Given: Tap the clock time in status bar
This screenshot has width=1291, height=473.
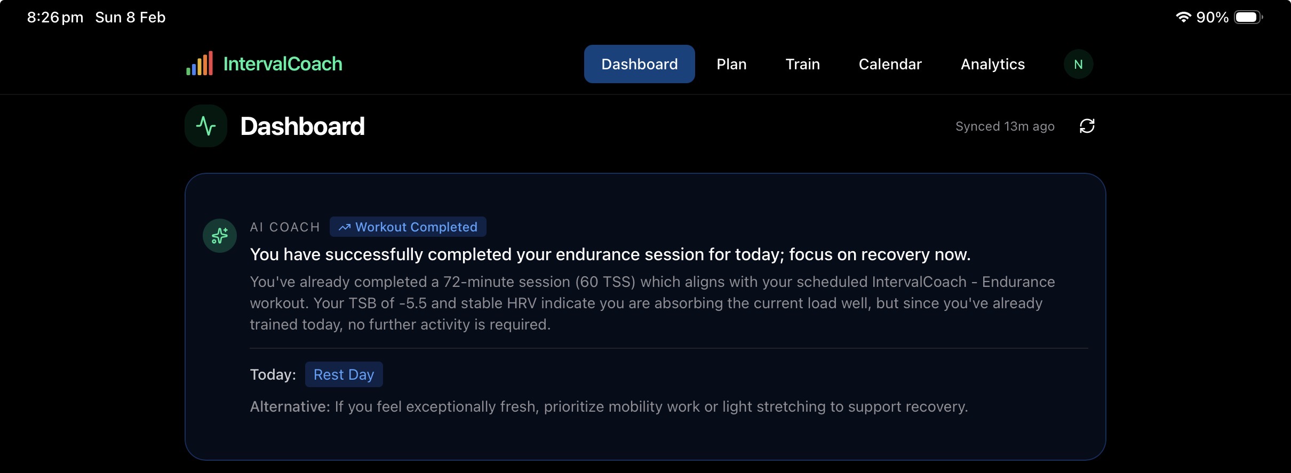Looking at the screenshot, I should click(55, 18).
